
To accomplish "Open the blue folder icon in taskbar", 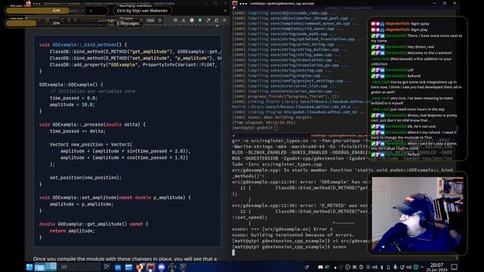I will coord(118,267).
